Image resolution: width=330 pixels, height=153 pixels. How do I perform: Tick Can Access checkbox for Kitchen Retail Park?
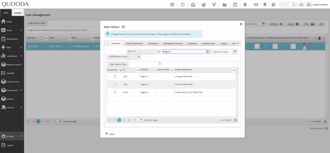click(115, 84)
